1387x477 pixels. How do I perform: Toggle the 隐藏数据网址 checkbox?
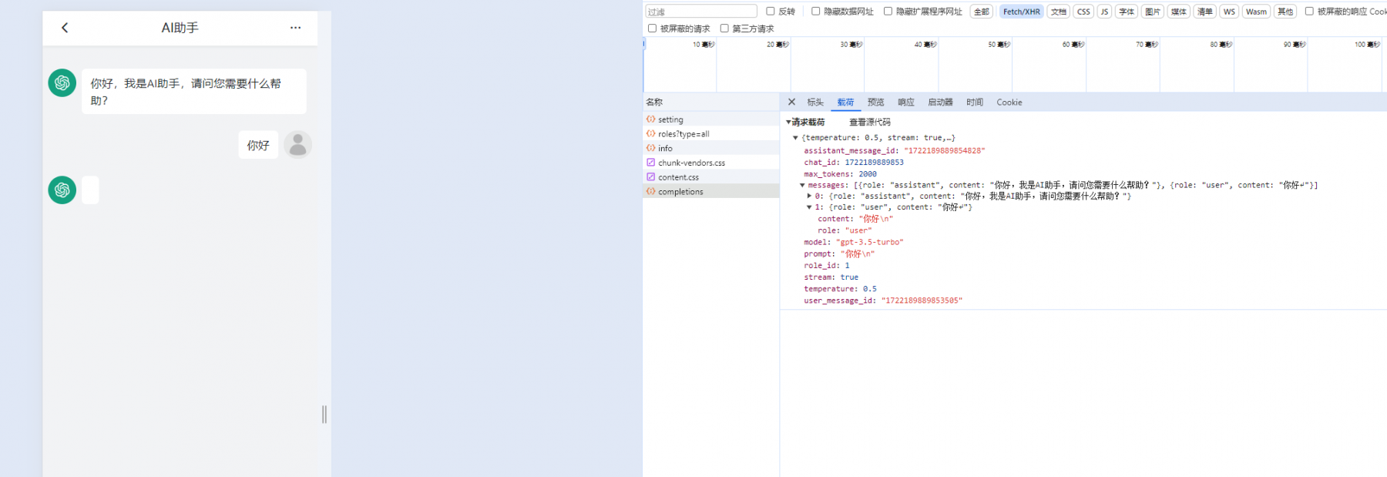pyautogui.click(x=816, y=12)
